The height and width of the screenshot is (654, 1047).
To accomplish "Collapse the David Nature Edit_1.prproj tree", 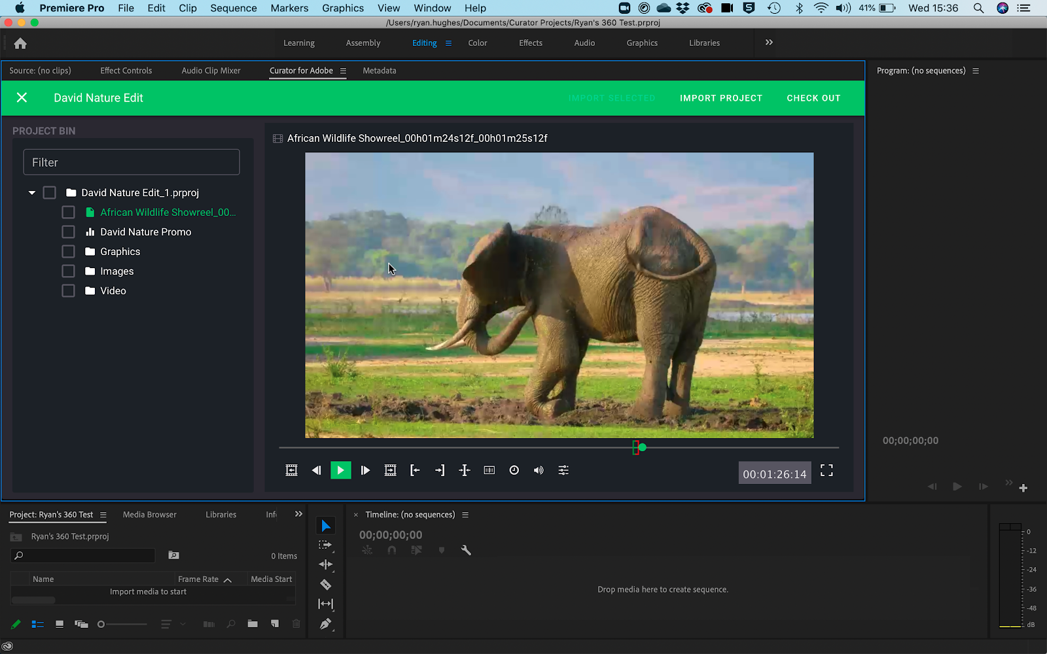I will (31, 193).
